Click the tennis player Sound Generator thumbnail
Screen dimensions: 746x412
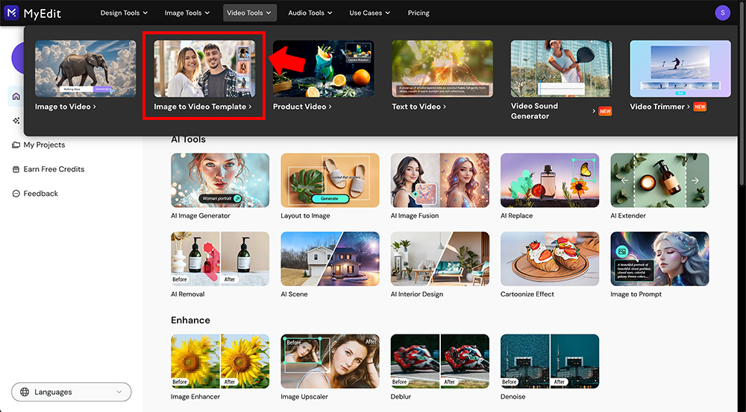click(562, 69)
